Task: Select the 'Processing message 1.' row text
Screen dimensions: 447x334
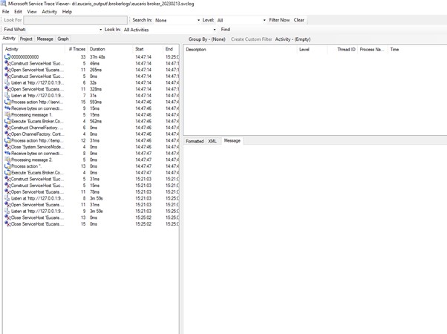Action: point(32,115)
